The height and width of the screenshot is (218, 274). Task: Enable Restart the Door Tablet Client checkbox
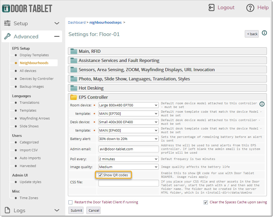tap(70, 202)
